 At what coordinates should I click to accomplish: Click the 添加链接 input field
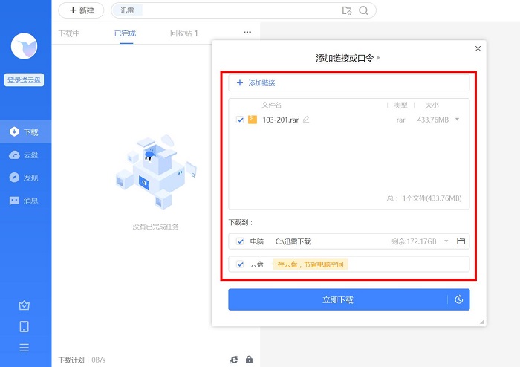[x=348, y=83]
